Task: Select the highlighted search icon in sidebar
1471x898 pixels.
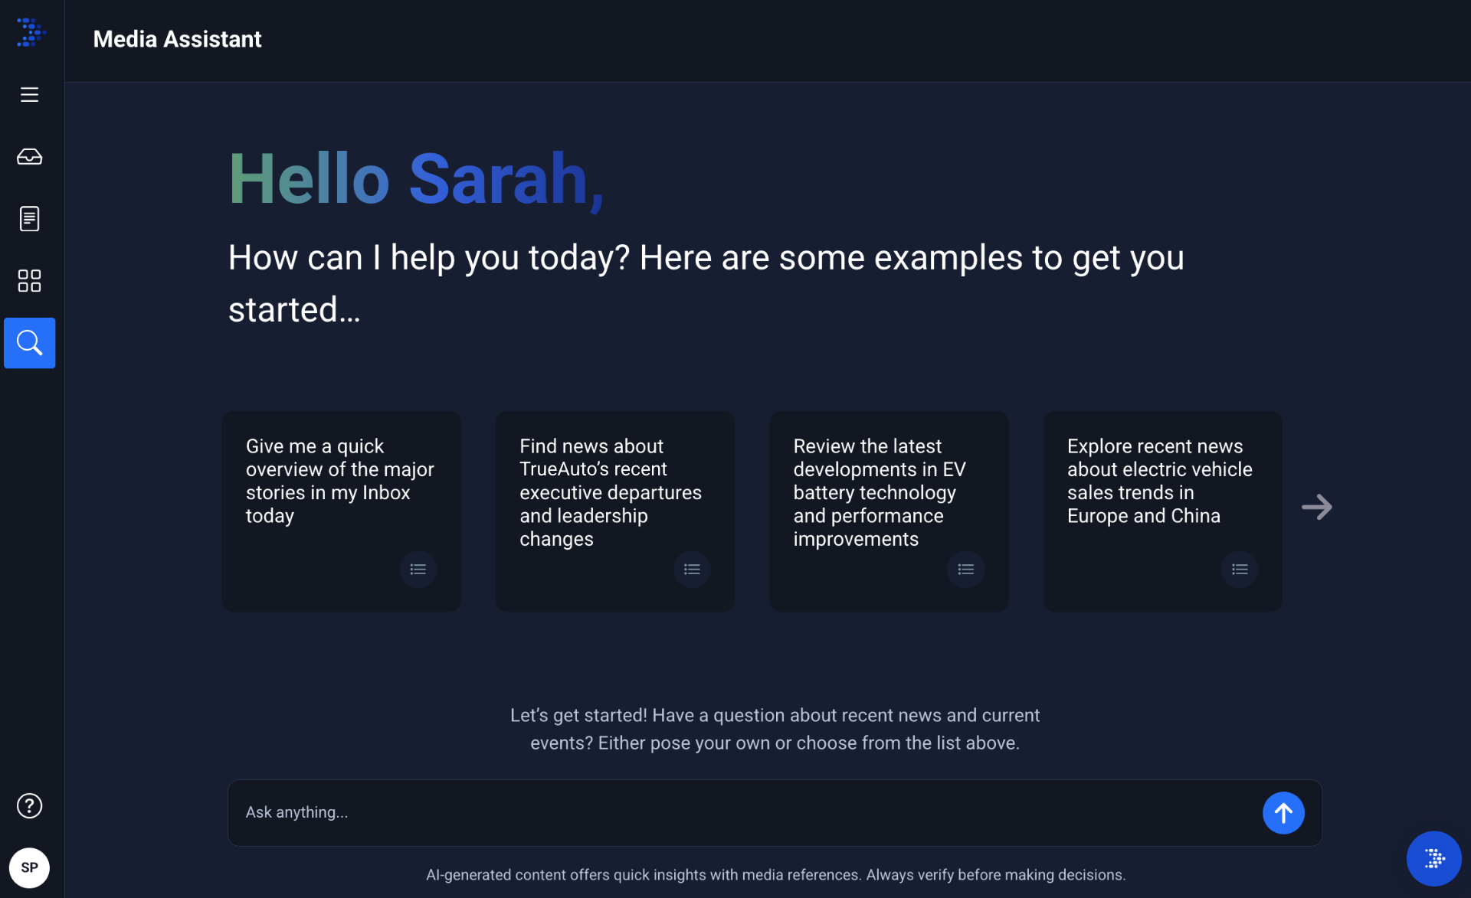Action: pos(29,343)
